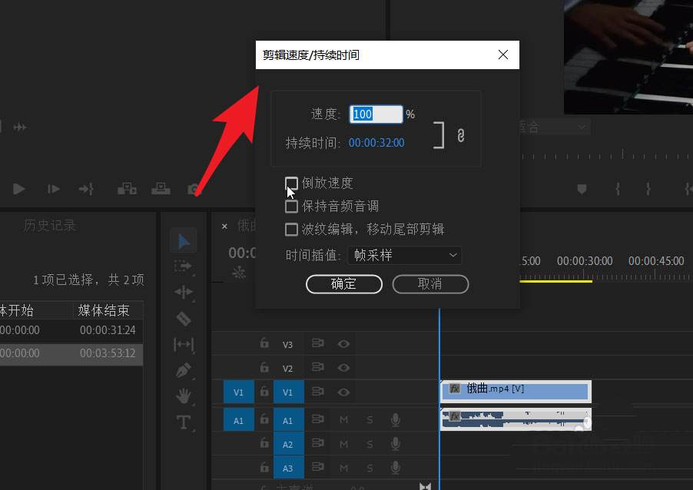Click the Insert clip button
693x490 pixels.
click(x=127, y=189)
